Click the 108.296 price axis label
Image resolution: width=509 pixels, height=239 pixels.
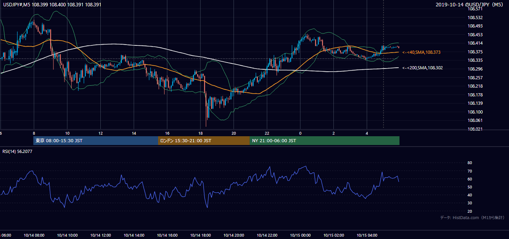tap(476, 69)
